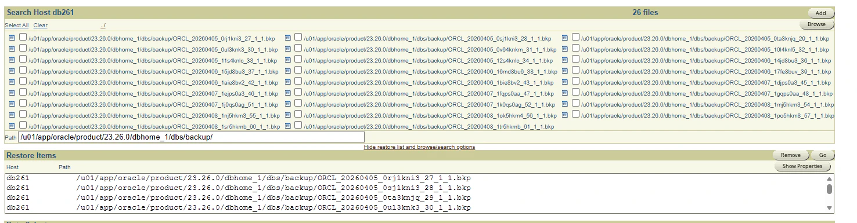Click file icon beside ORCL_20260407_1gqps0aa_48_1_1.bkp
Image resolution: width=857 pixels, height=223 pixels.
565,93
